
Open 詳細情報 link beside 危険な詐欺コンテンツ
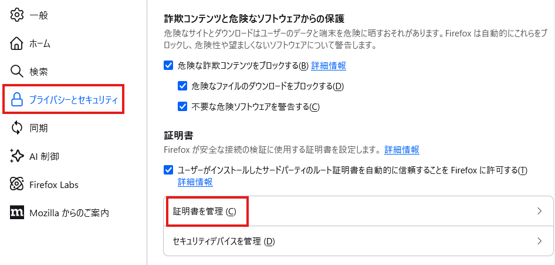[329, 66]
